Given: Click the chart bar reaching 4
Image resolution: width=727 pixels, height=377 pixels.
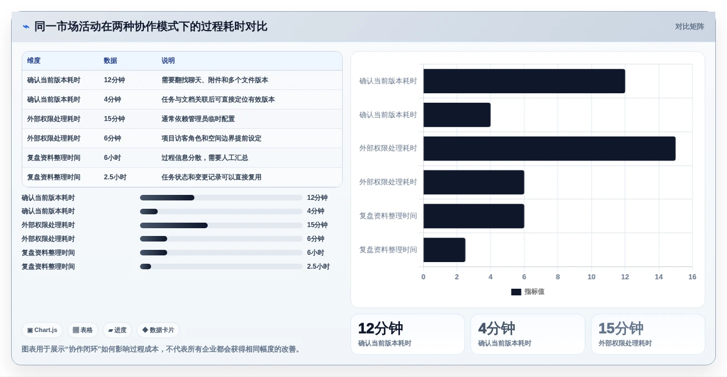Looking at the screenshot, I should point(457,115).
